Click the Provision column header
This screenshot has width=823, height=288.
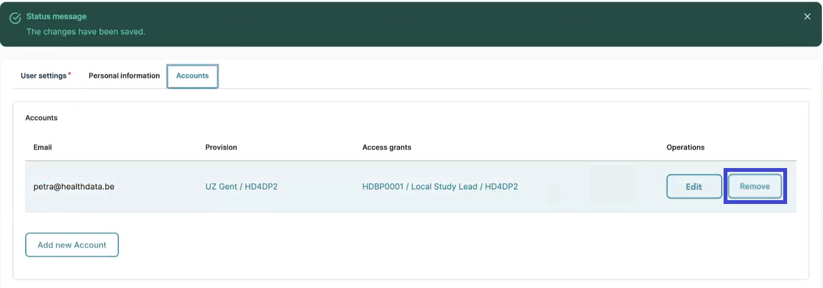pos(221,148)
